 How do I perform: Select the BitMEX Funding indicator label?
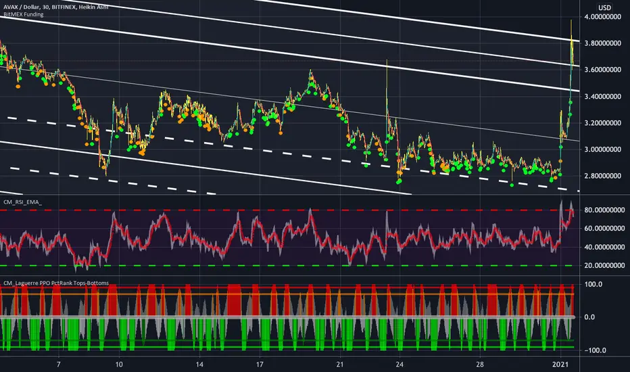click(x=23, y=14)
